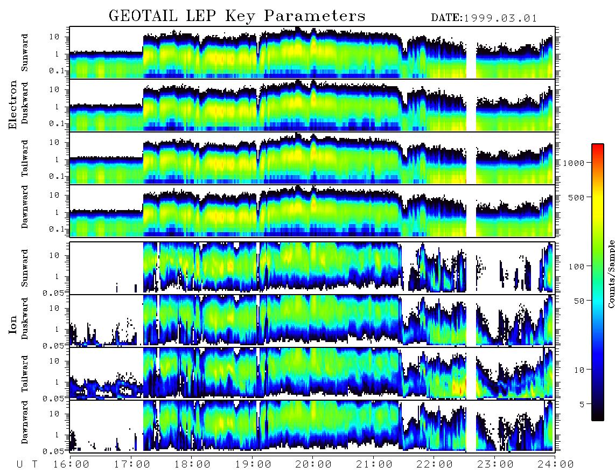Select the Electron "Sunward" panel label
This screenshot has height=474, width=615.
click(25, 53)
